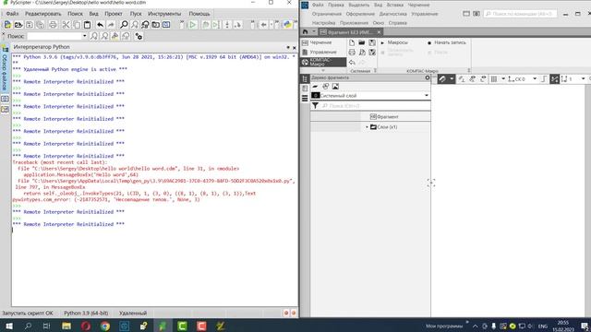
Task: Open the Помощь menu in PyScripter
Action: click(199, 14)
